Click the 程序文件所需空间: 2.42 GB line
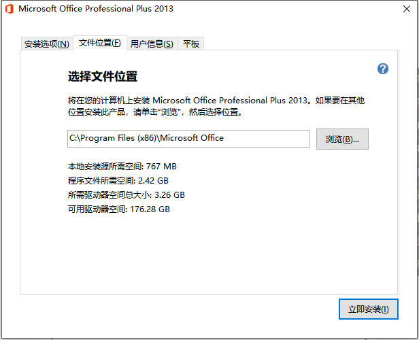This screenshot has width=419, height=340. click(x=118, y=181)
